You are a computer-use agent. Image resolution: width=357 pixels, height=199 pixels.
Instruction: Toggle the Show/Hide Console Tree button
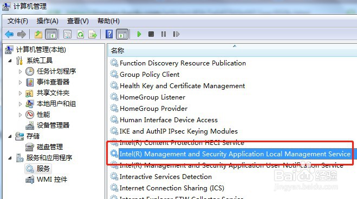coord(51,34)
